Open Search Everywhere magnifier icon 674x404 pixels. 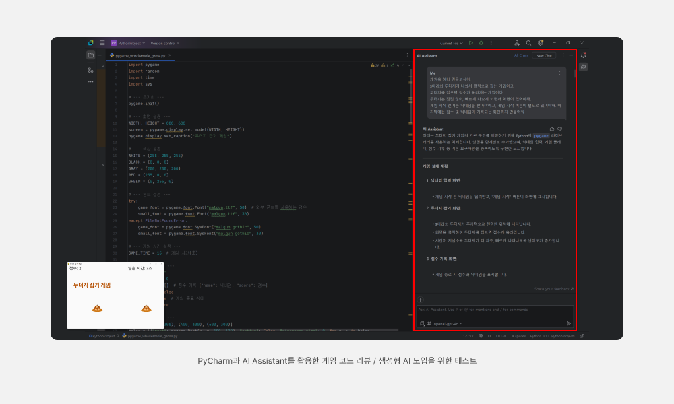click(x=528, y=43)
